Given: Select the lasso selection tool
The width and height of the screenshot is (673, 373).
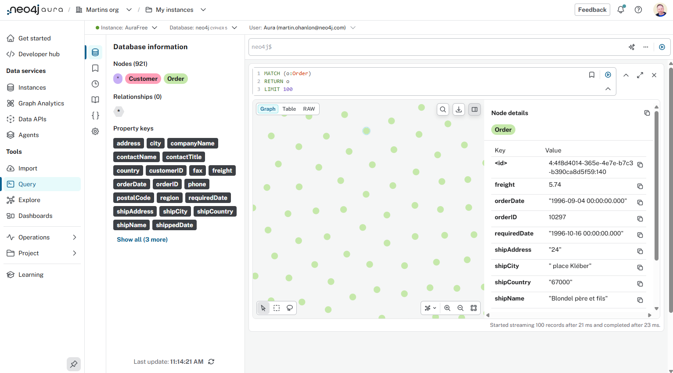Looking at the screenshot, I should 289,308.
